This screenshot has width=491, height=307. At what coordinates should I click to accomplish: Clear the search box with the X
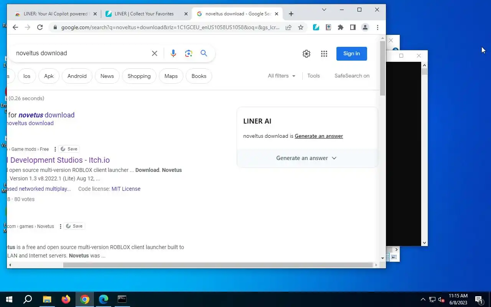click(x=155, y=53)
